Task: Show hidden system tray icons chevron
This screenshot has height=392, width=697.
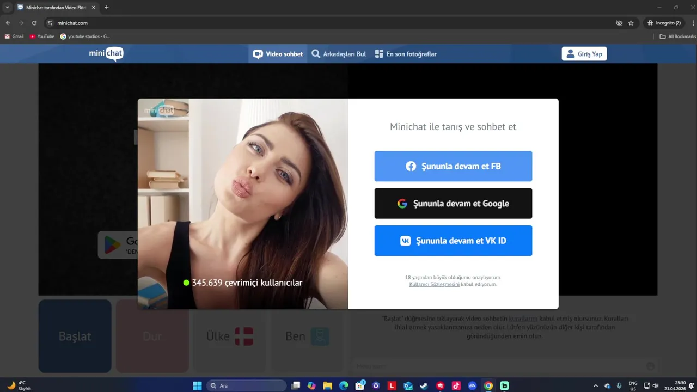Action: (595, 385)
